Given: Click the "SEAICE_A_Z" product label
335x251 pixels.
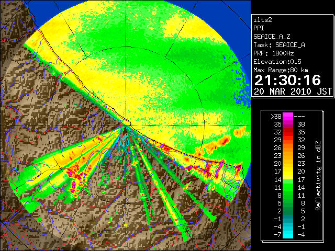Looking at the screenshot, I should (272, 37).
